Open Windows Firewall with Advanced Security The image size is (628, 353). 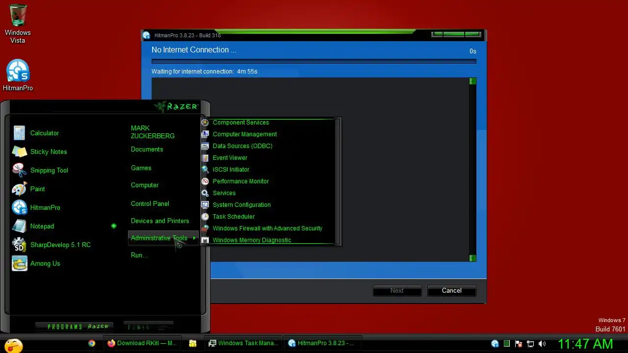point(267,228)
